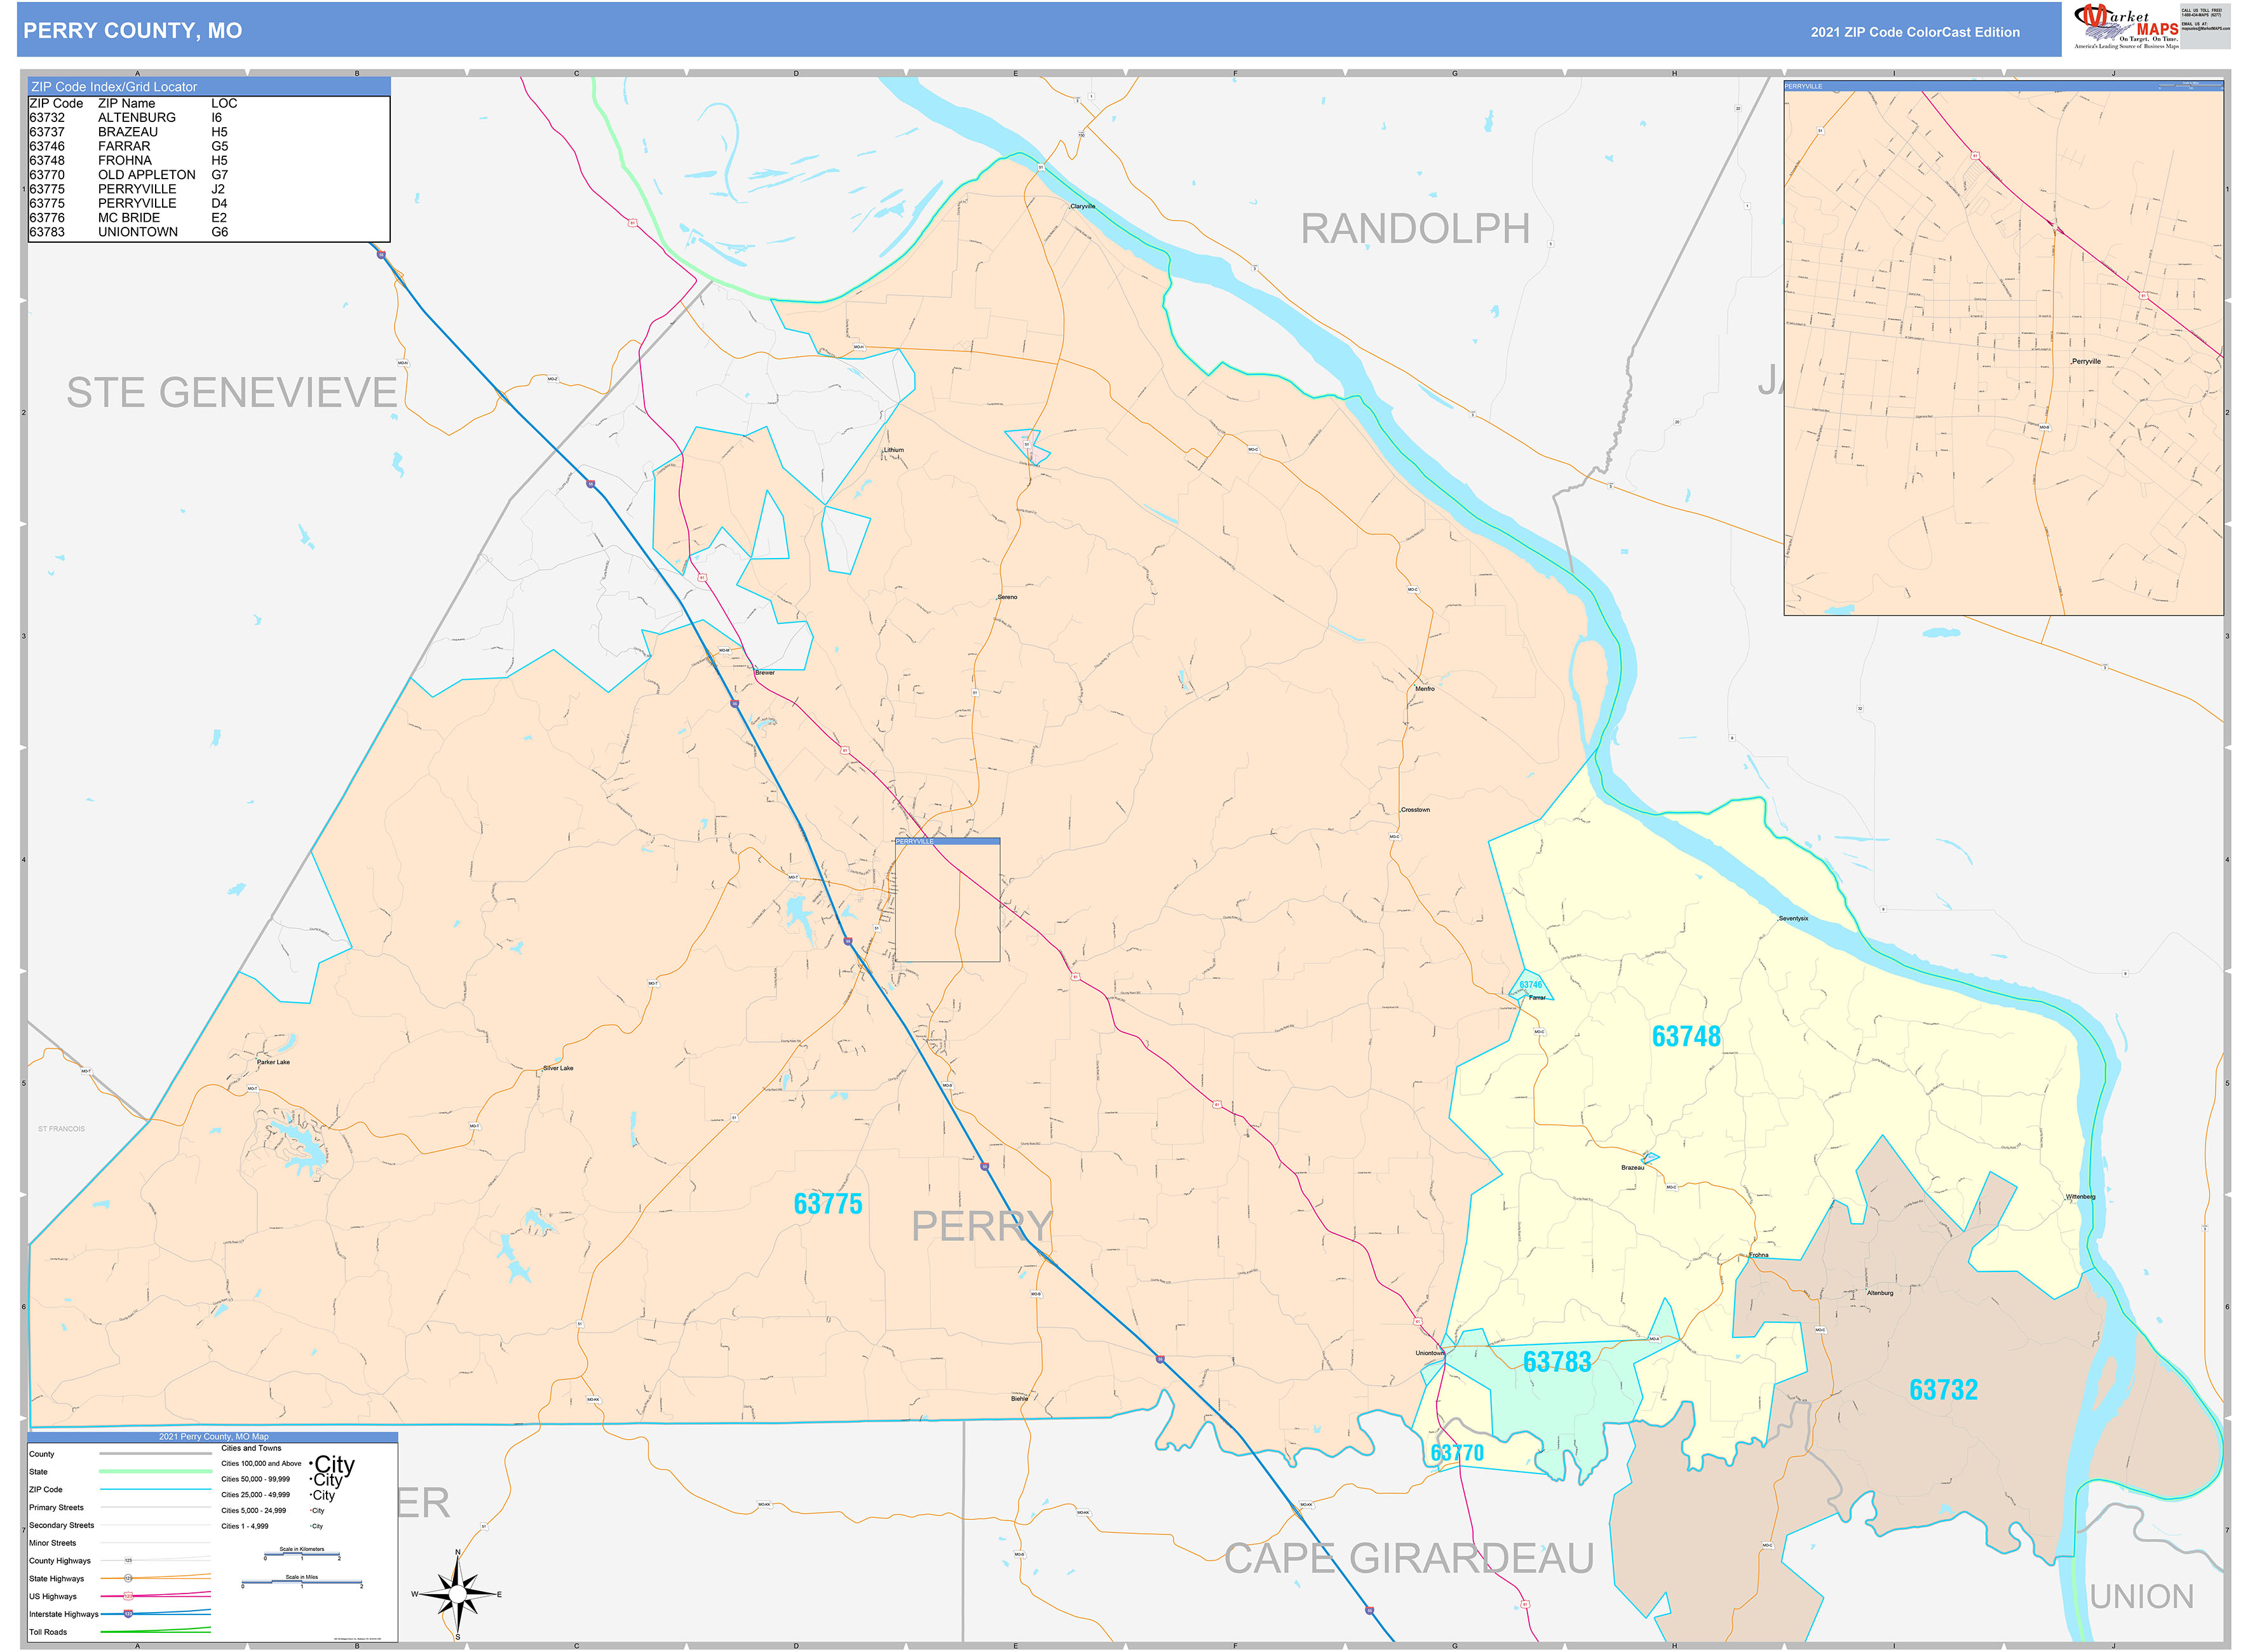The image size is (2250, 1652).
Task: Click the Altenburg town label
Action: [x=1879, y=1293]
